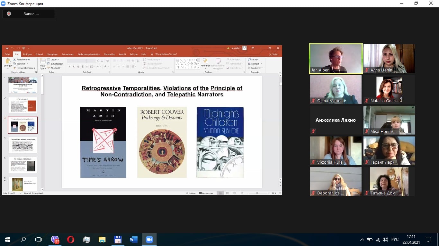Open the Layout dropdown

(53, 60)
